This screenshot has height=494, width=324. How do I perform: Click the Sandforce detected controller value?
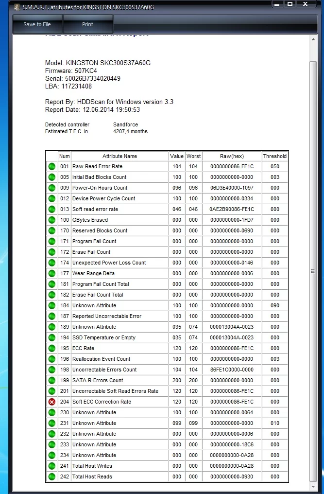point(126,124)
